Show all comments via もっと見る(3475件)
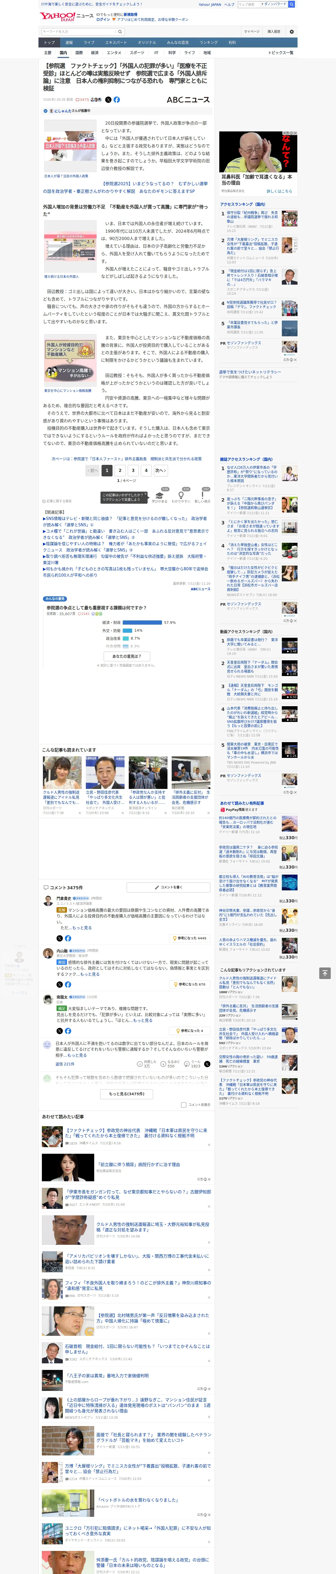 tap(127, 1094)
